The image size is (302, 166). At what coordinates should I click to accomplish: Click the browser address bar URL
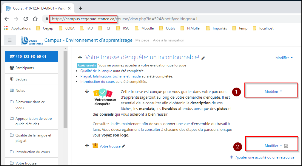[124, 19]
